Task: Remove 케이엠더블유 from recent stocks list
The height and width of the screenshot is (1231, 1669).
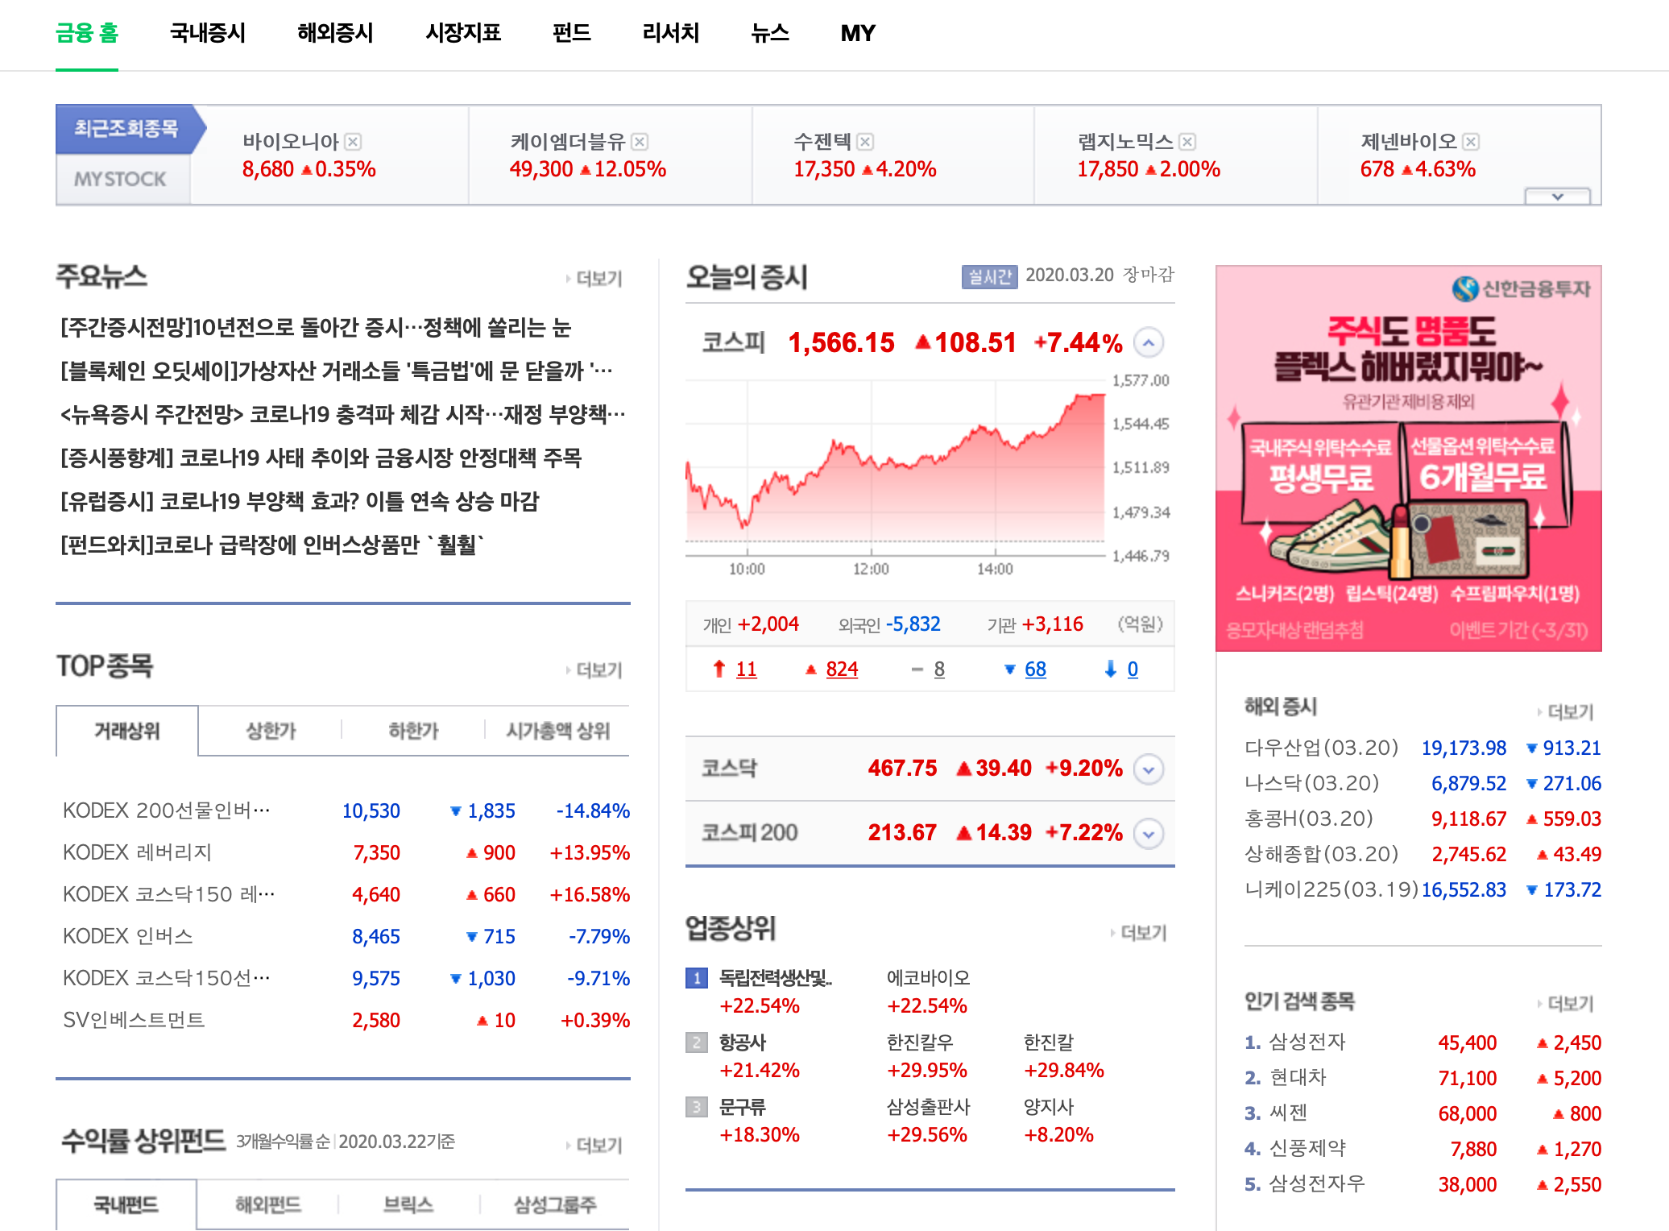Action: [640, 142]
